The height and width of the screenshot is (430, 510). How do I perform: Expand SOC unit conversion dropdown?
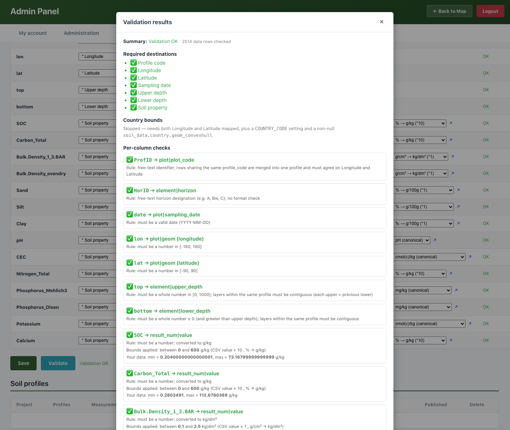[x=420, y=123]
